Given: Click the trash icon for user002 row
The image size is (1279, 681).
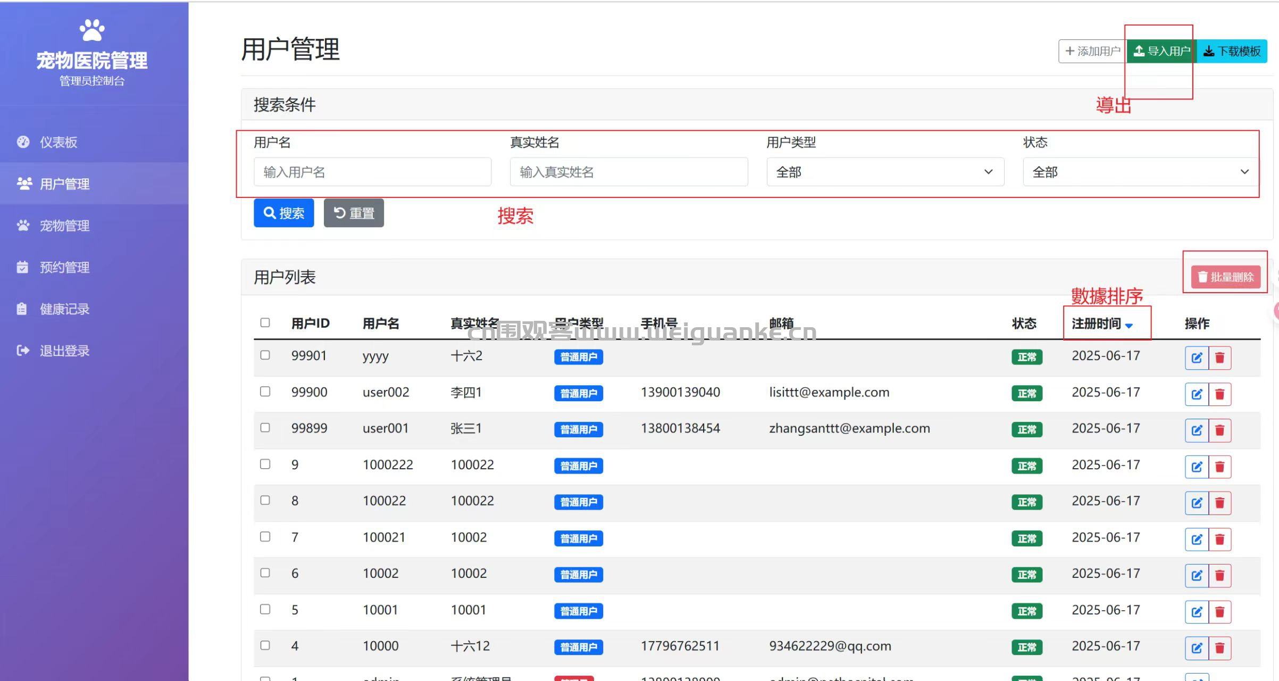Looking at the screenshot, I should point(1220,394).
